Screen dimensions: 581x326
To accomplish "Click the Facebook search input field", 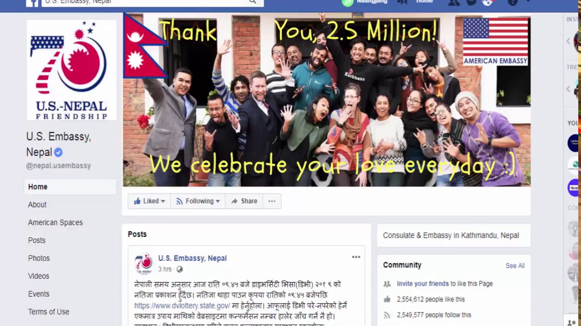I will click(144, 2).
